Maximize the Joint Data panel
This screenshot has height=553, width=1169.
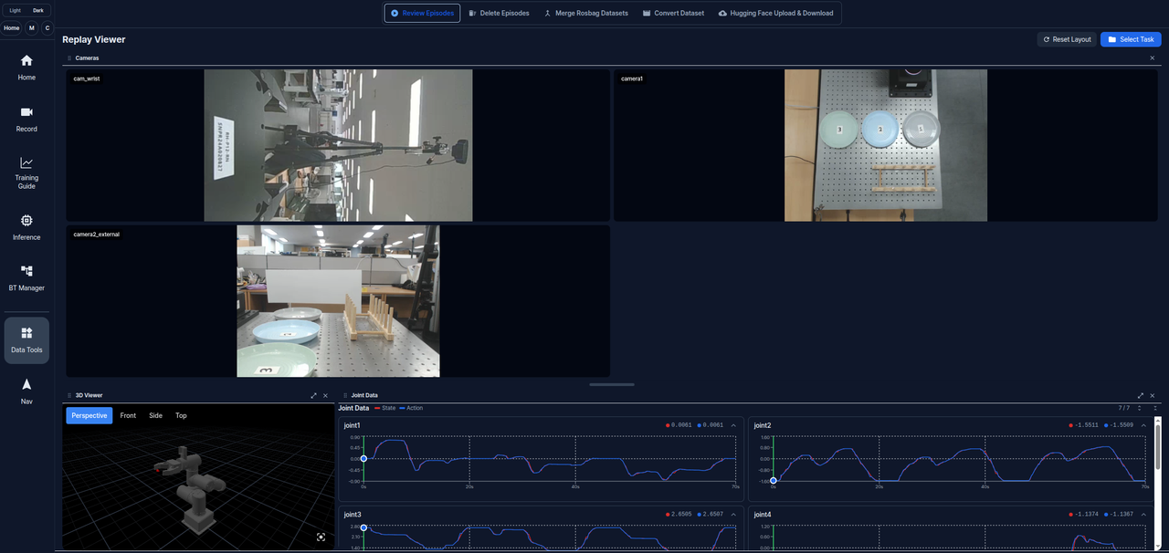click(1141, 395)
